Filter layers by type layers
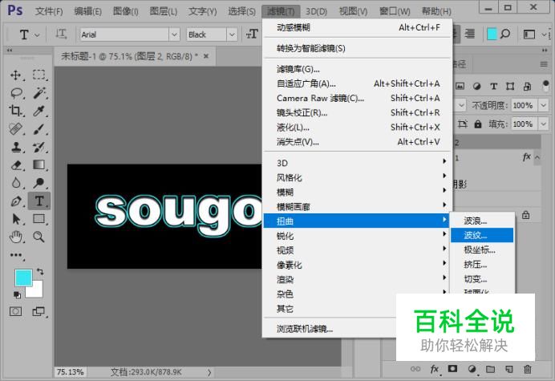 [x=494, y=86]
